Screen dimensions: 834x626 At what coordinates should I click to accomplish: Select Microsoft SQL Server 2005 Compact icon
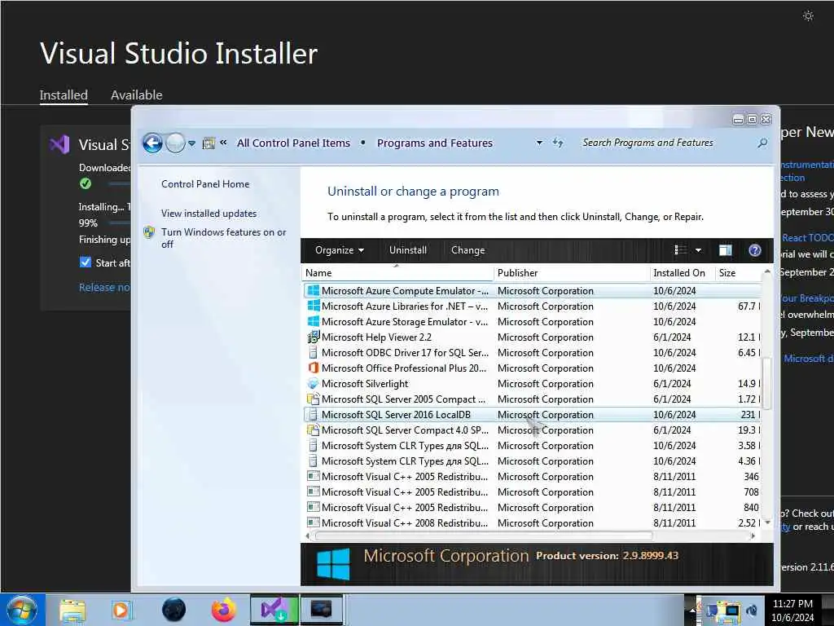coord(314,399)
